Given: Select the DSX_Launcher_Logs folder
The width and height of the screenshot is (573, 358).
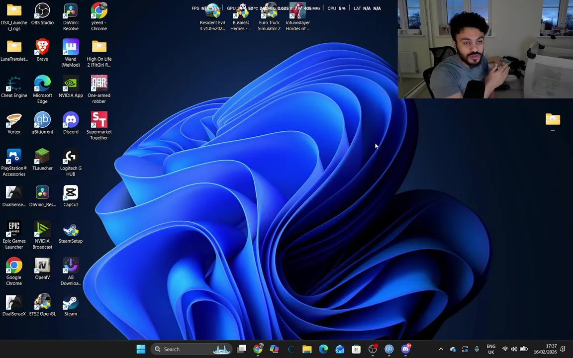Looking at the screenshot, I should (14, 17).
